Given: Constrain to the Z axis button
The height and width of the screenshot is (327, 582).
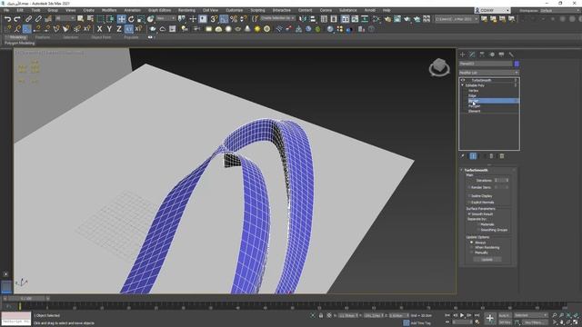Looking at the screenshot, I should pyautogui.click(x=119, y=29).
